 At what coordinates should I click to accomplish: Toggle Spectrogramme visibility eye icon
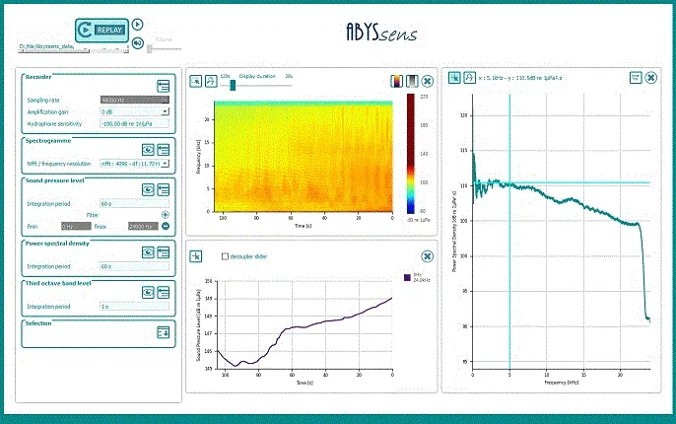(148, 149)
